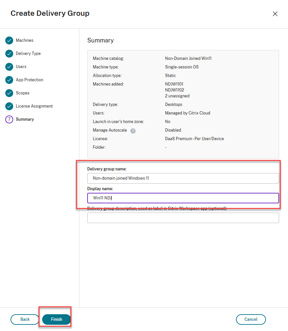This screenshot has height=331, width=288.
Task: Cancel the delivery group creation
Action: tap(251, 319)
